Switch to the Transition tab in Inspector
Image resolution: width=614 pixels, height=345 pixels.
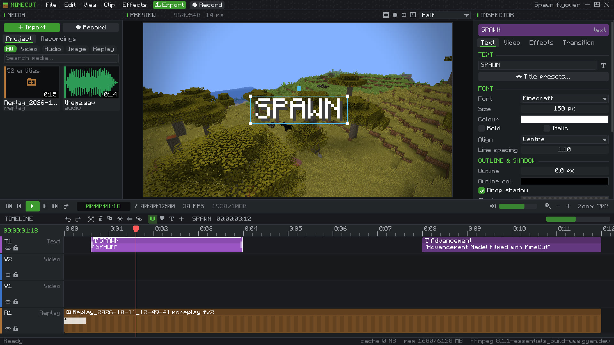(x=578, y=42)
